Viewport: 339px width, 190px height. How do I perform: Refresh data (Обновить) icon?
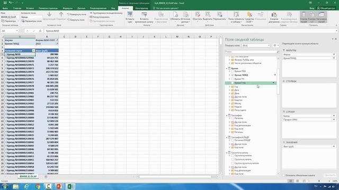(x=175, y=15)
